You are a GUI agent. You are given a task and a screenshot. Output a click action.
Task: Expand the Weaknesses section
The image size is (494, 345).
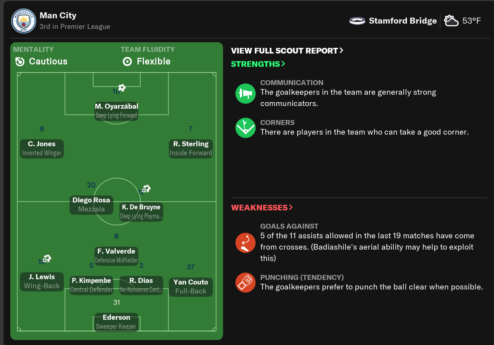pos(262,207)
